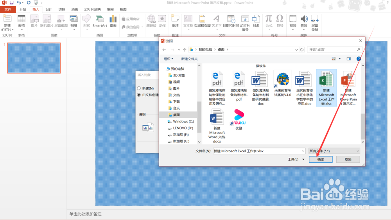The width and height of the screenshot is (391, 220).
Task: Insert Equation (公式) pi icon
Action: [x=269, y=22]
